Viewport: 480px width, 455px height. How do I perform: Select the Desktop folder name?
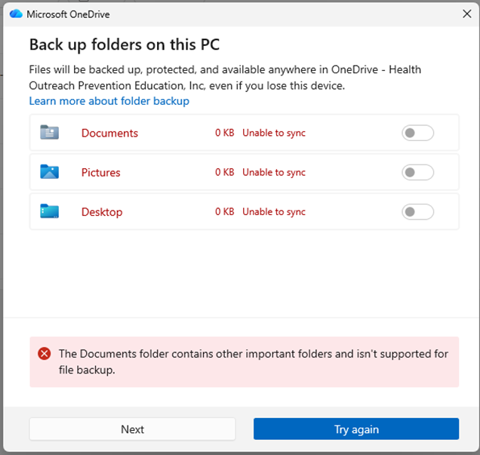coord(102,212)
